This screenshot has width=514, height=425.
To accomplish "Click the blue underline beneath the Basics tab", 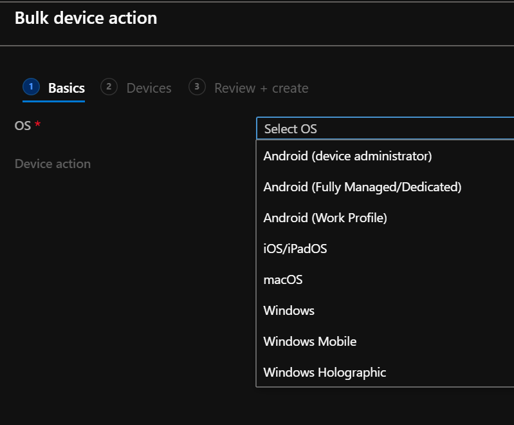I will click(x=53, y=100).
